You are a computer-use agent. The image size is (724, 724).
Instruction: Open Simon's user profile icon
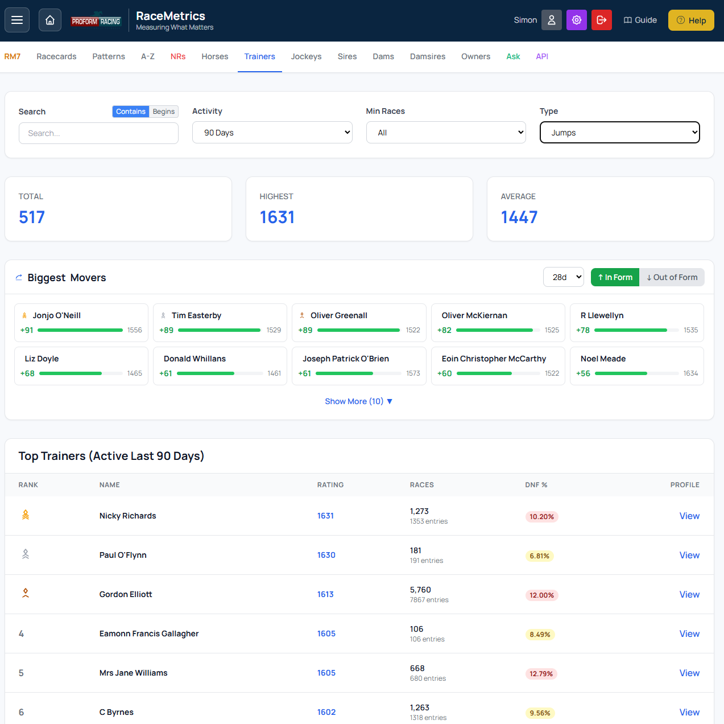pyautogui.click(x=551, y=20)
